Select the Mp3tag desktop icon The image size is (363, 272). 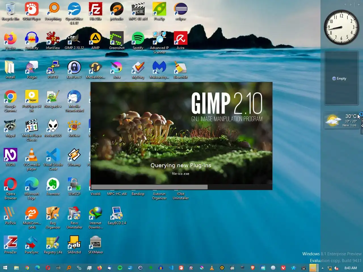138,70
